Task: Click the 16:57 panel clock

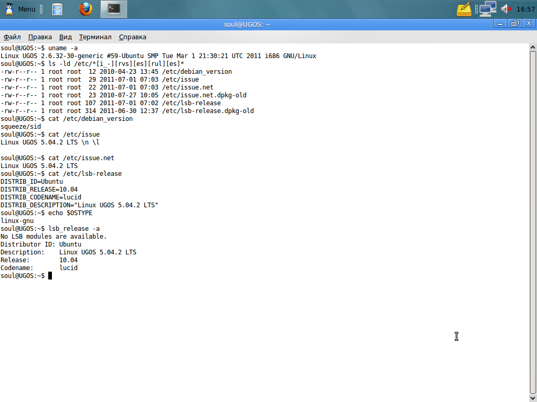Action: [x=525, y=9]
